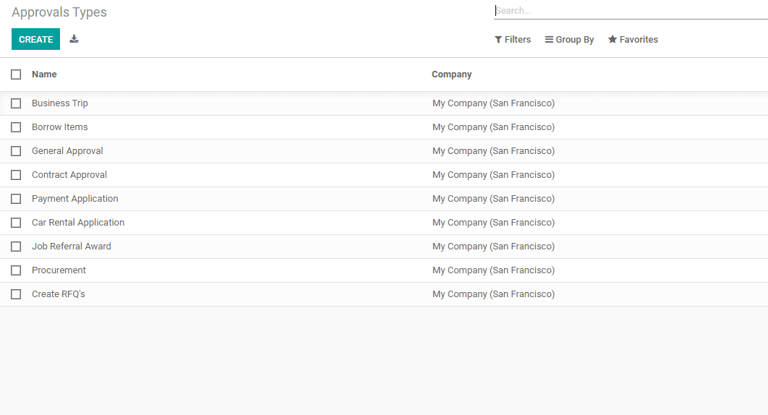Check the Business Trip row checkbox
Viewport: 768px width, 415px height.
(x=16, y=103)
